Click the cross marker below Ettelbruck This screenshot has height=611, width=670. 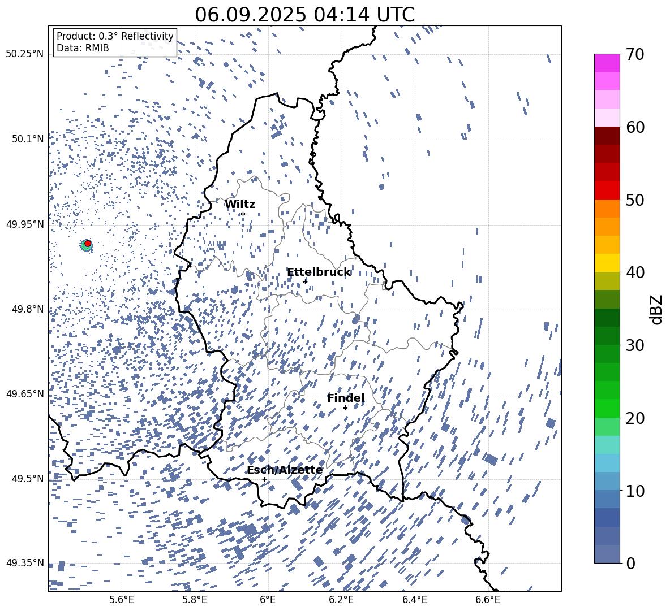coord(305,281)
